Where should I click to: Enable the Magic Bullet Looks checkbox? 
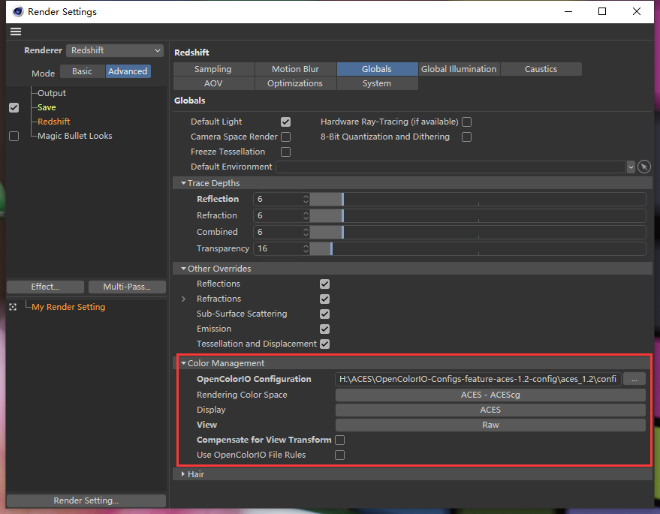point(14,137)
